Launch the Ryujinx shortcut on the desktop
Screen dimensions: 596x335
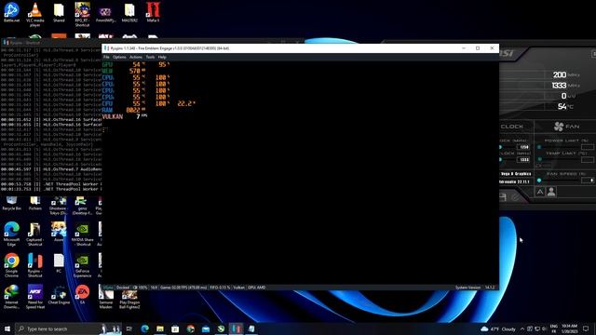pyautogui.click(x=35, y=265)
